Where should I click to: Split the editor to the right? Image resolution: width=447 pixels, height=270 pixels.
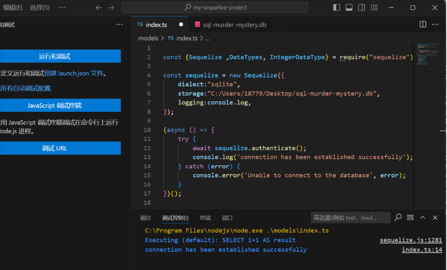click(x=423, y=24)
